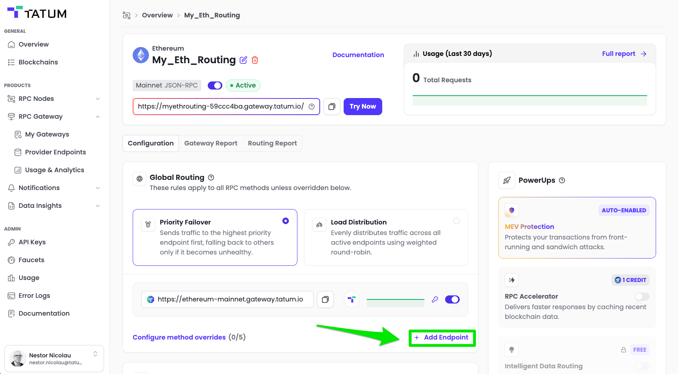Click Nestor Nicolau's profile avatar
Image resolution: width=678 pixels, height=374 pixels.
pyautogui.click(x=17, y=359)
